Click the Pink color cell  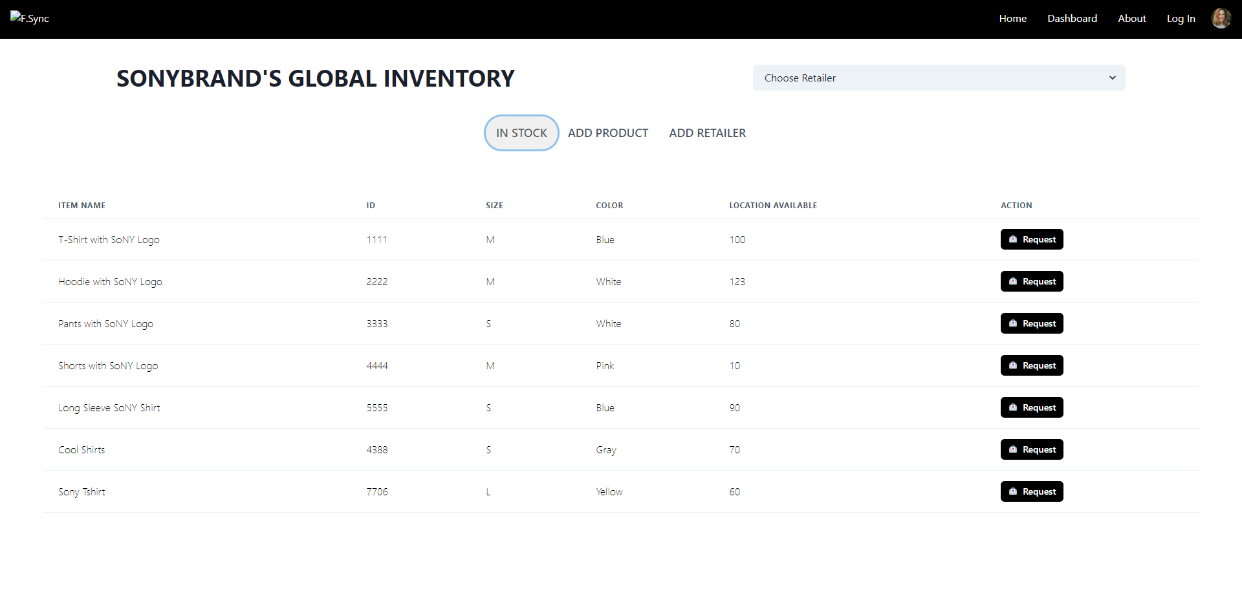(x=605, y=365)
